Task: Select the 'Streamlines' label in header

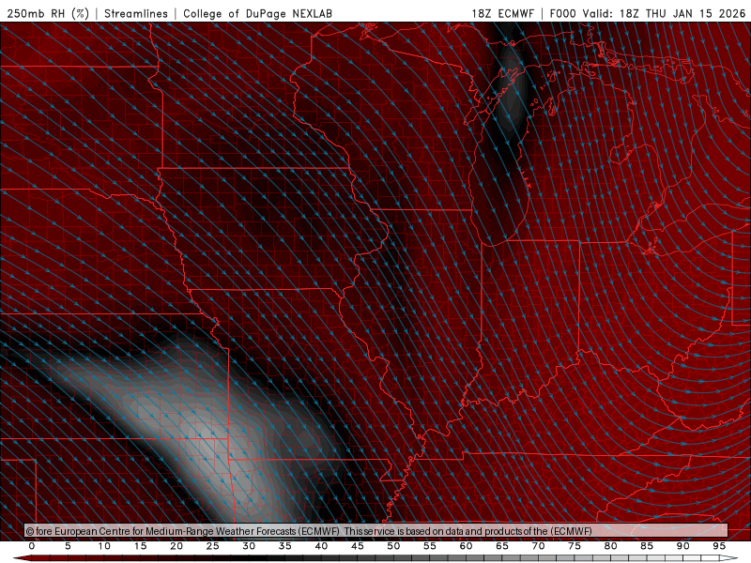Action: 136,13
